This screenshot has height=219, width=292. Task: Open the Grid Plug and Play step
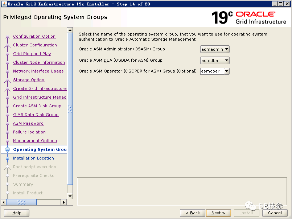click(x=32, y=54)
